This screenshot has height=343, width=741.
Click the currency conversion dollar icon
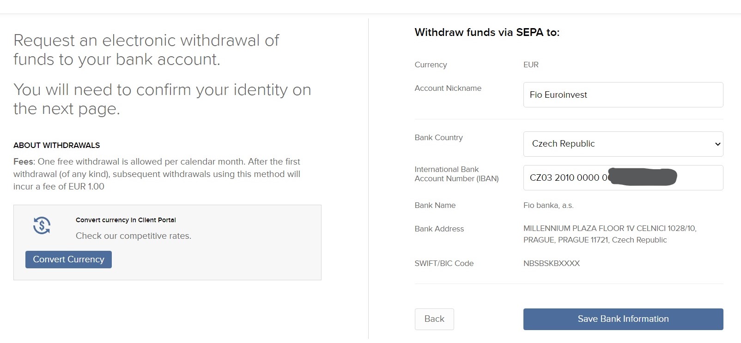pyautogui.click(x=42, y=225)
